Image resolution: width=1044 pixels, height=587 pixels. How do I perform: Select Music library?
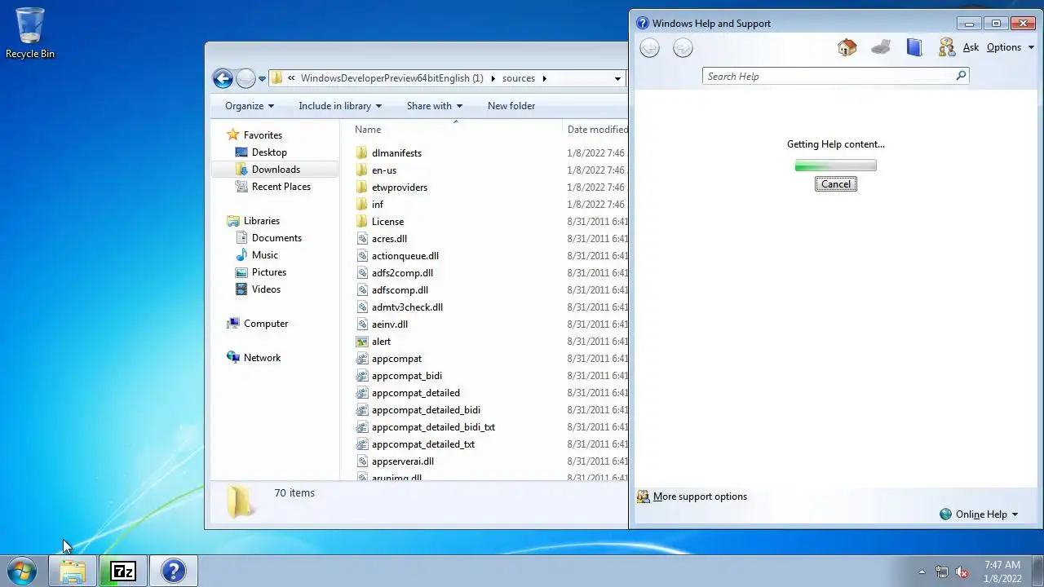pyautogui.click(x=264, y=254)
